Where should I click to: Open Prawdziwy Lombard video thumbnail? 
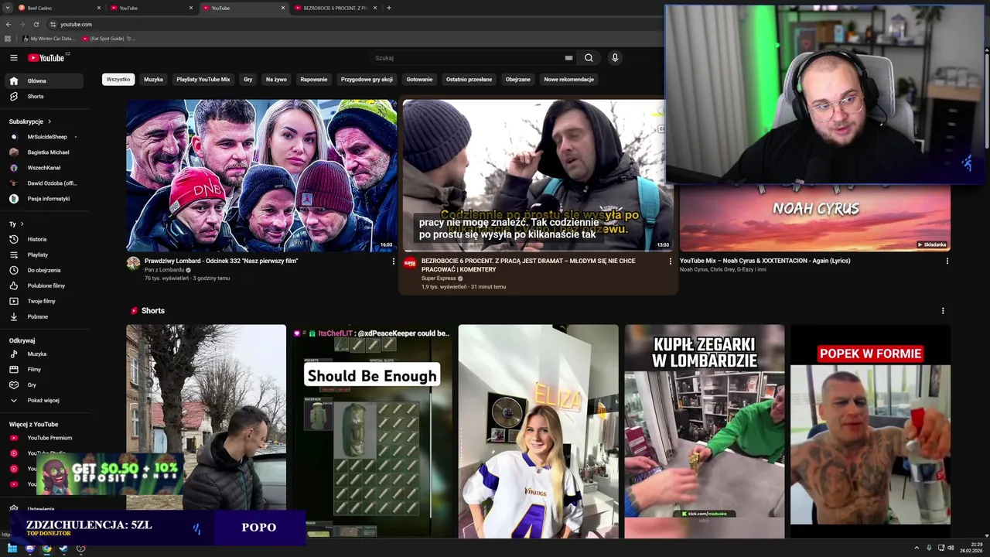click(x=261, y=175)
